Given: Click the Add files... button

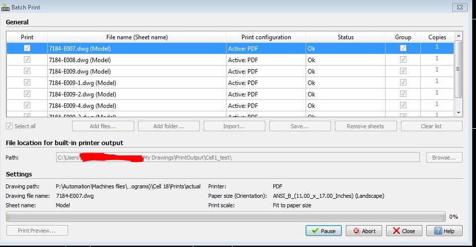Looking at the screenshot, I should pyautogui.click(x=103, y=126).
